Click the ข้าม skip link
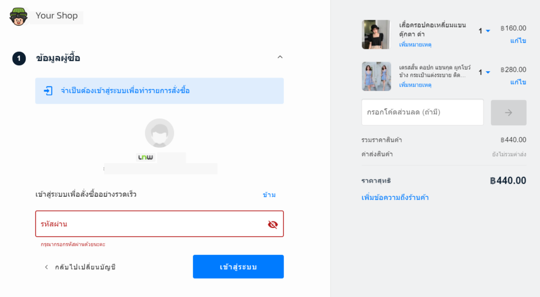Viewport: 540px width, 297px height. point(269,195)
